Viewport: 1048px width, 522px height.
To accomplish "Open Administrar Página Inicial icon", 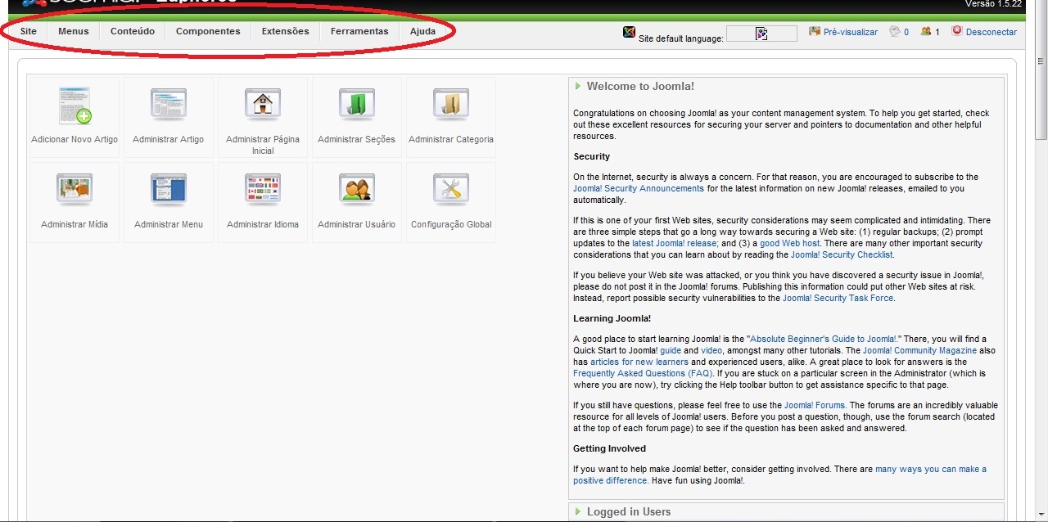I will 263,106.
